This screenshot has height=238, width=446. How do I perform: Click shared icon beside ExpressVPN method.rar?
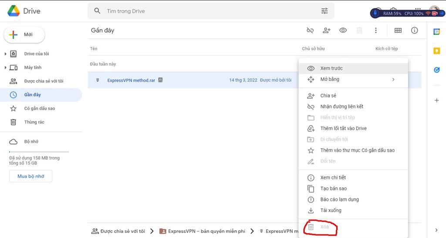click(x=160, y=80)
